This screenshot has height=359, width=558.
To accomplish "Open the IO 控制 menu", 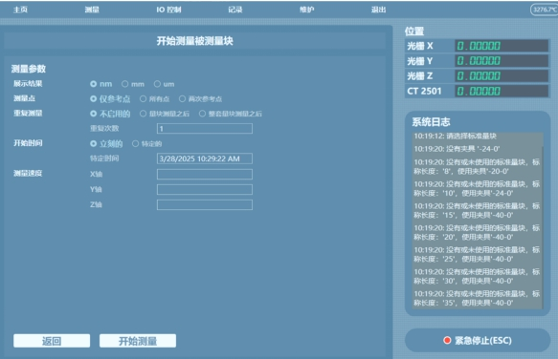I will [x=168, y=10].
